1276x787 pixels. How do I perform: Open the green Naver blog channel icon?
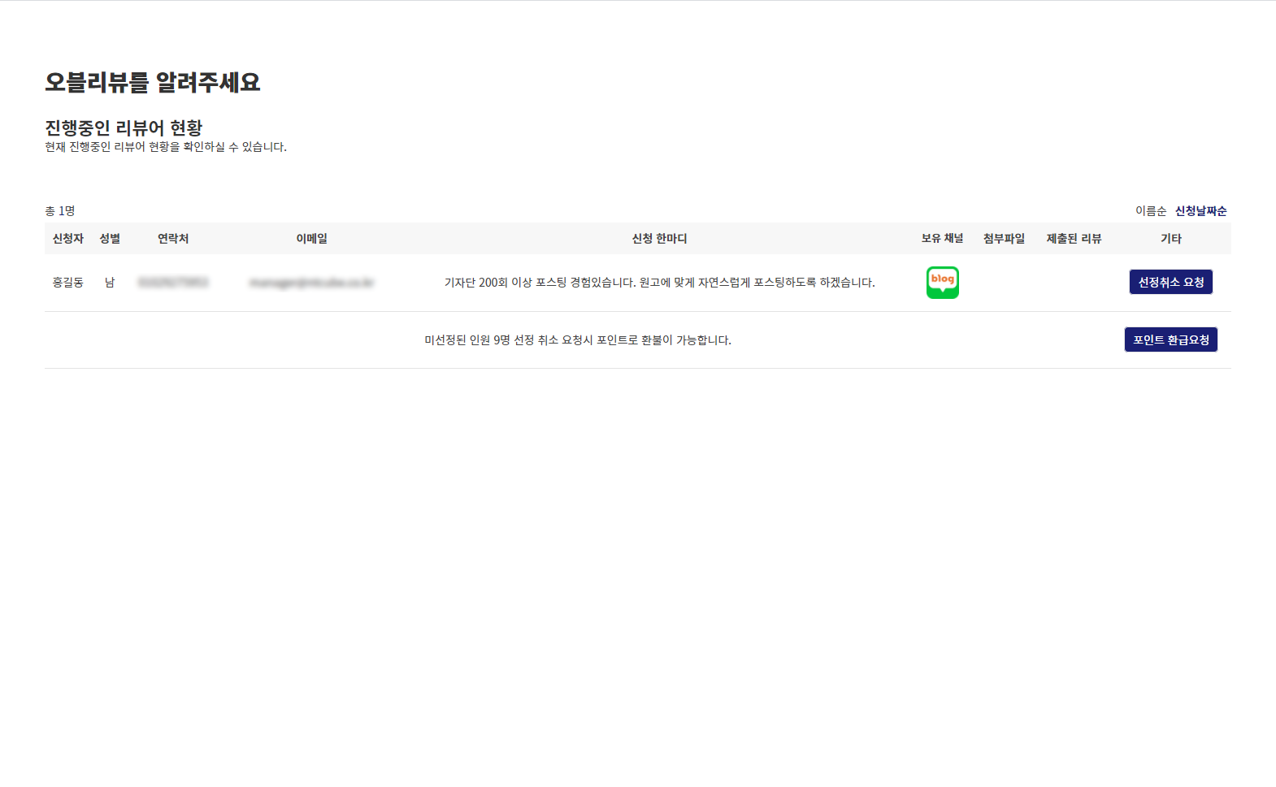point(942,283)
